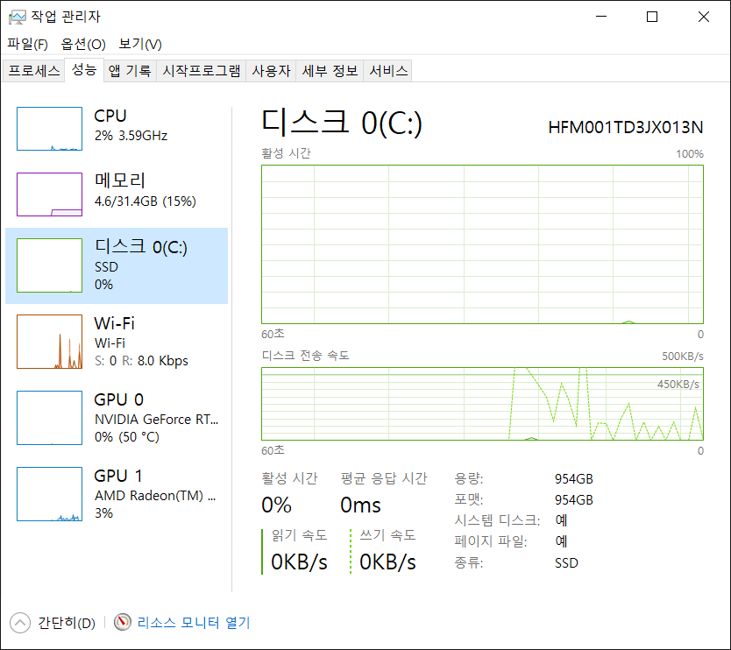
Task: Click the collapse arrow icon beside 간단히
Action: [19, 623]
